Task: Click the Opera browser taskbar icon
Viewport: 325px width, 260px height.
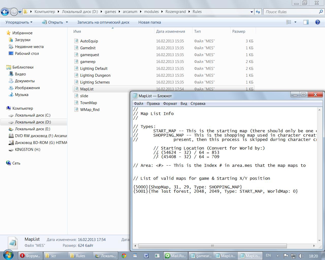Action: (30, 256)
